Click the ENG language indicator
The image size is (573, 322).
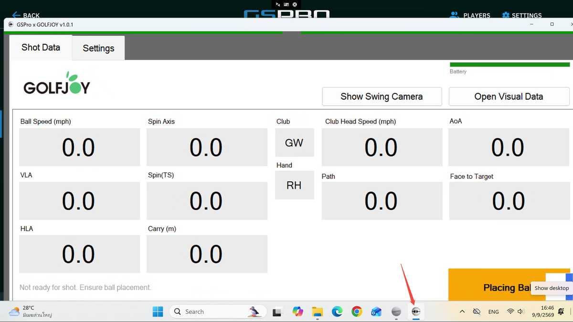coord(494,312)
